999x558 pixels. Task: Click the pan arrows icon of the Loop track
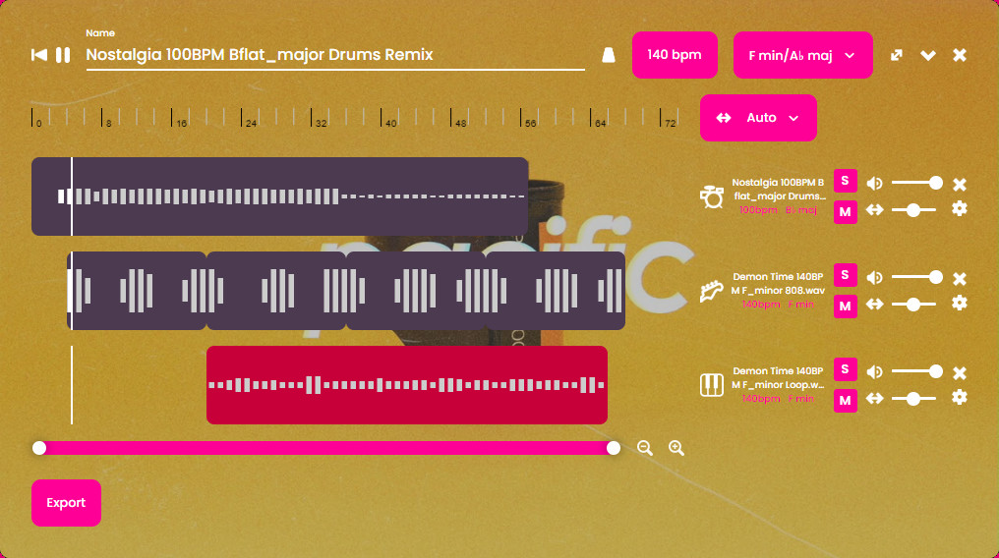click(874, 398)
